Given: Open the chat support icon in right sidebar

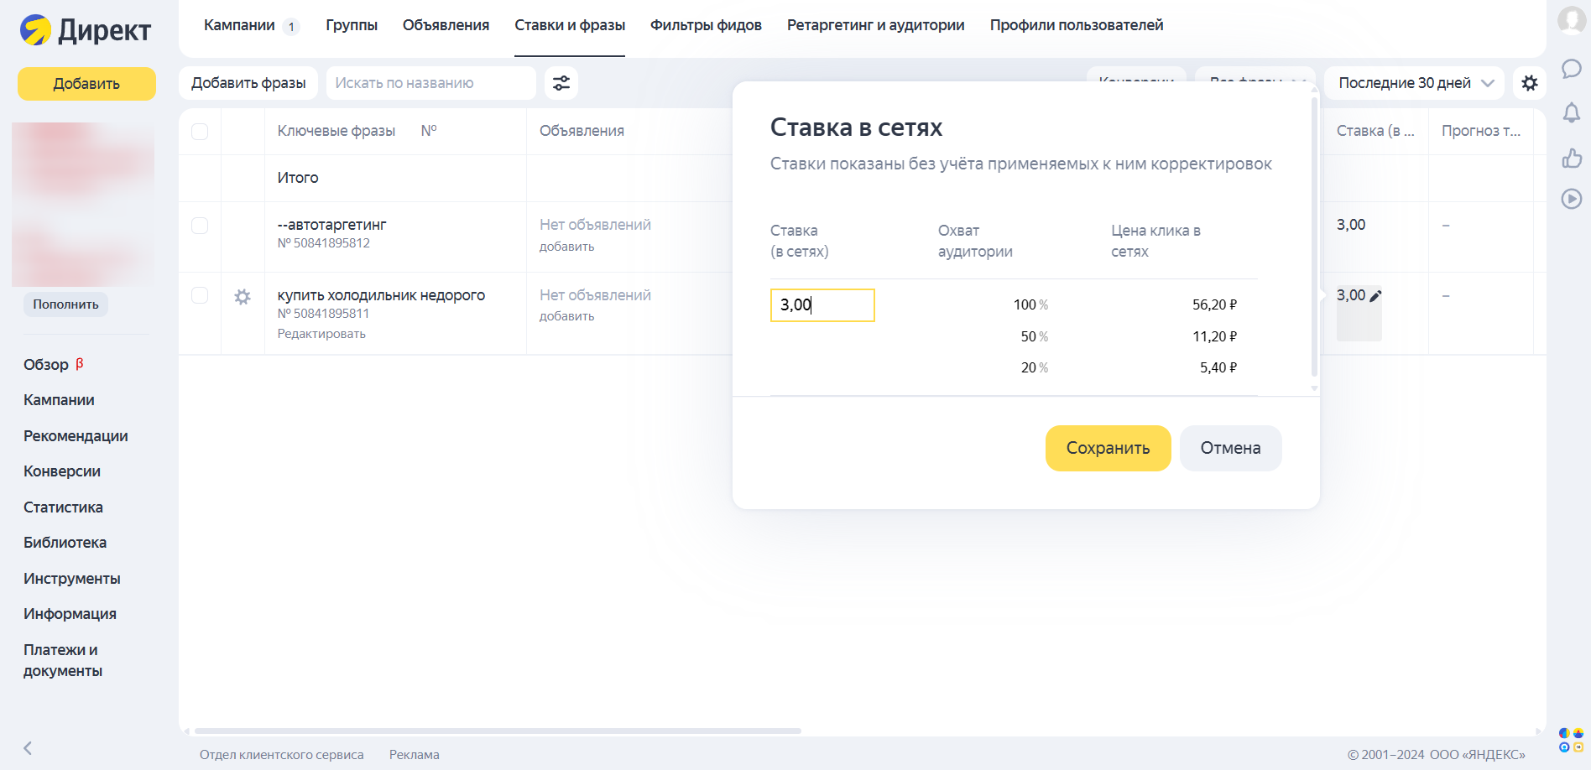Looking at the screenshot, I should [1571, 70].
